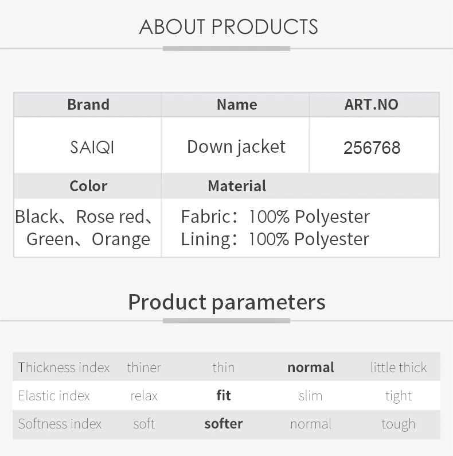Click the SAIQI brand cell

92,147
